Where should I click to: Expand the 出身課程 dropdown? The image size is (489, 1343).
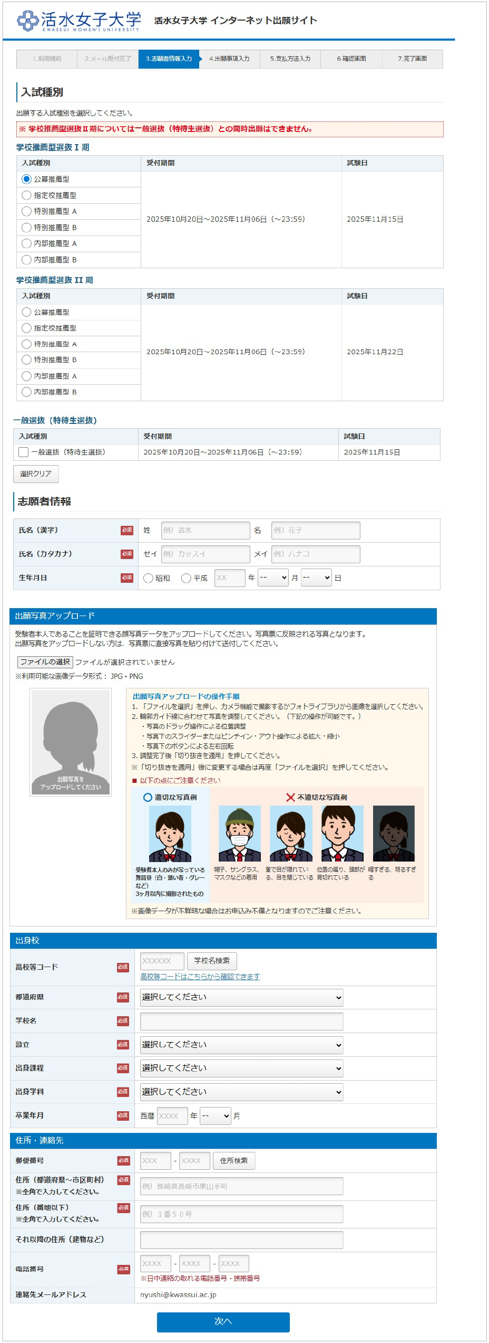(241, 1068)
